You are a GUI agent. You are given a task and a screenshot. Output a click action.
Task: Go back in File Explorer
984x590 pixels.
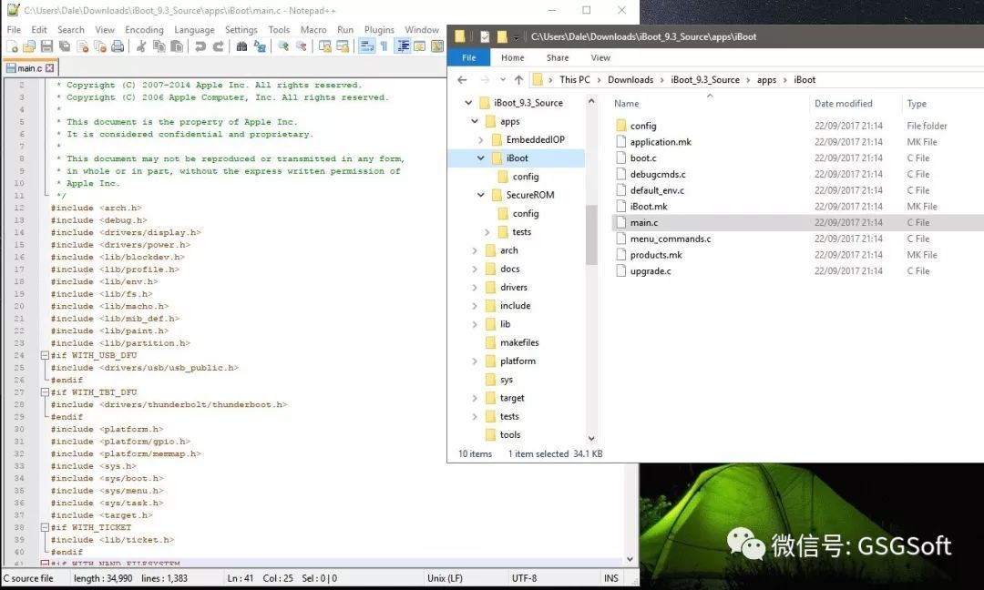[463, 79]
